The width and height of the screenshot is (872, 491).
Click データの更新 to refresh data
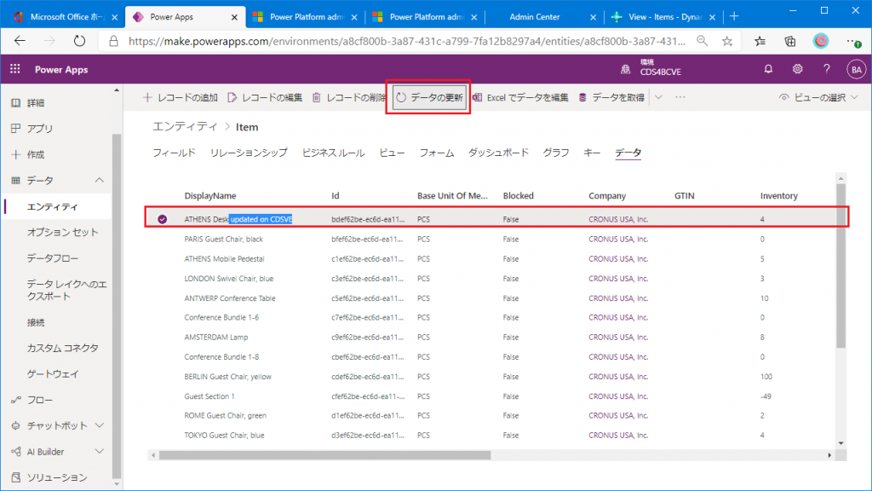[x=429, y=97]
